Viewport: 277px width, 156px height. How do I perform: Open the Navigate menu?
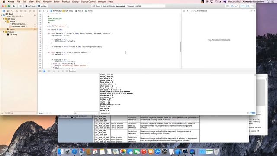click(x=47, y=2)
